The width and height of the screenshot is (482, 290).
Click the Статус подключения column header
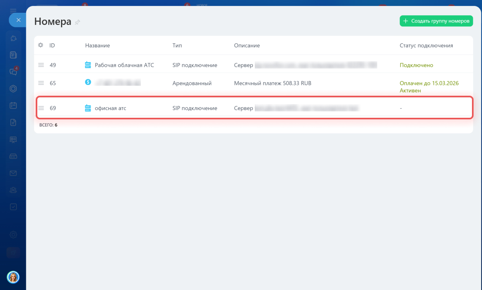tap(426, 45)
